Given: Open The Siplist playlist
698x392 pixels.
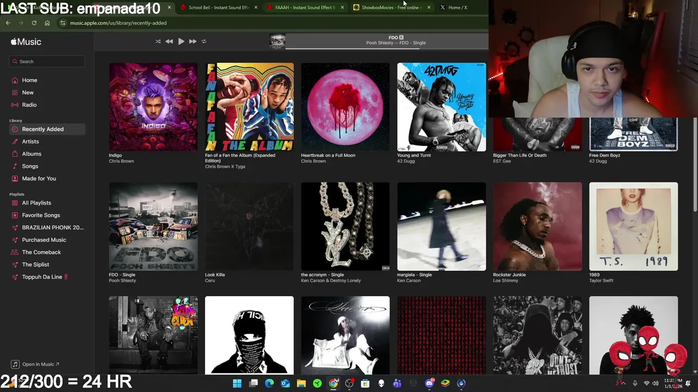Looking at the screenshot, I should click(x=47, y=265).
